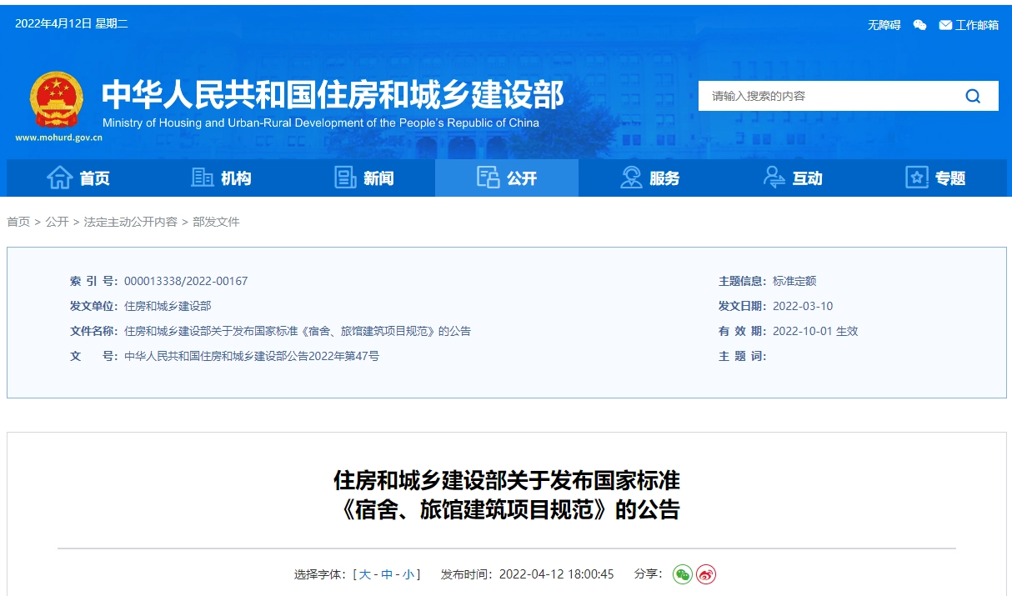Set font size to 中
Viewport: 1012px width, 596px height.
(x=387, y=574)
